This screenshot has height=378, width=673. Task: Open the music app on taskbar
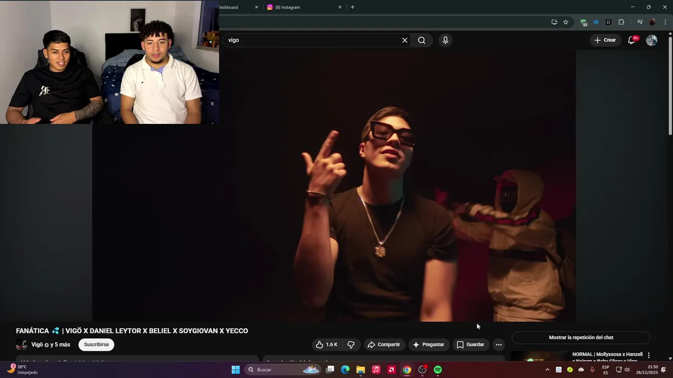click(x=376, y=370)
